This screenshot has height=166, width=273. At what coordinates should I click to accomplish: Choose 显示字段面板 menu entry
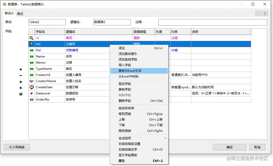pyautogui.click(x=139, y=155)
